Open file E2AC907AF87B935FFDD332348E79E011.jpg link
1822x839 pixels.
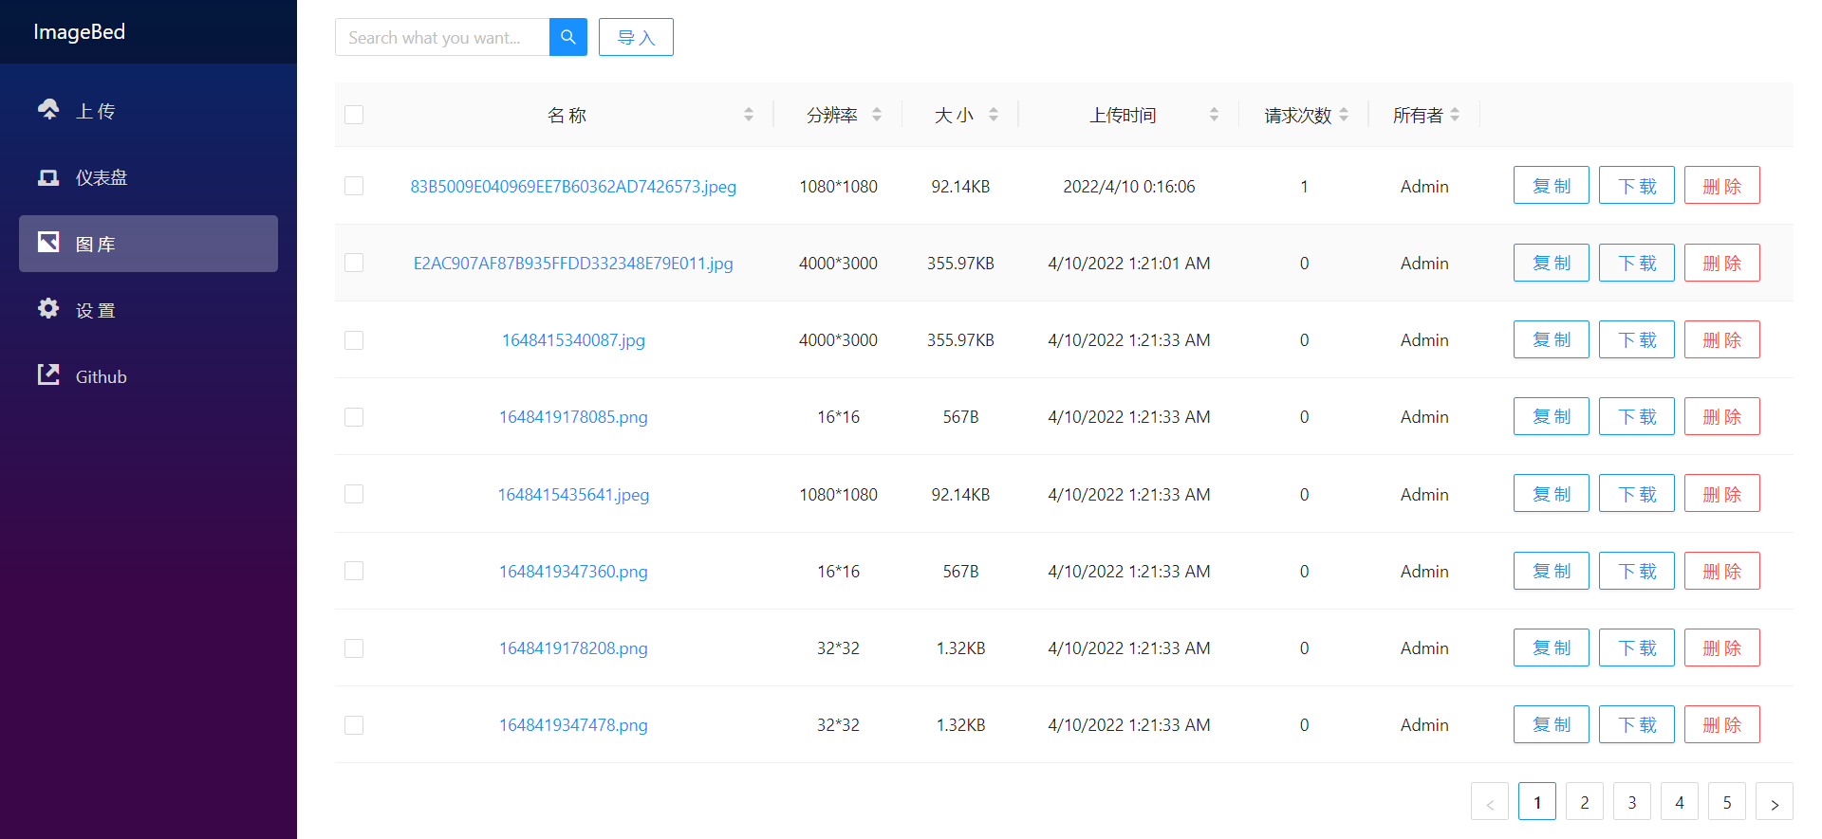coord(573,264)
